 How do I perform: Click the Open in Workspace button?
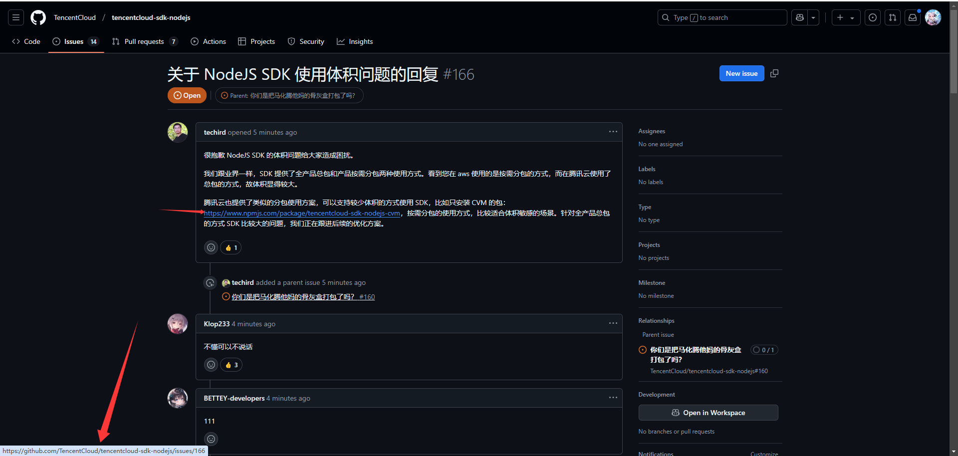click(708, 413)
